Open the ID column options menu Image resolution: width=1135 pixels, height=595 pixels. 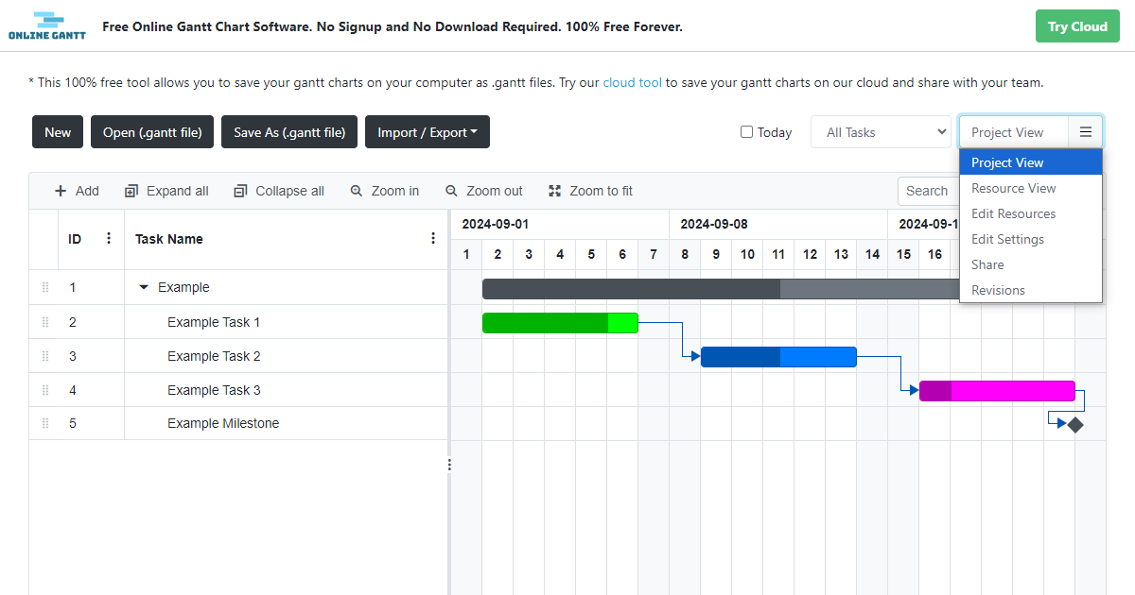point(109,238)
